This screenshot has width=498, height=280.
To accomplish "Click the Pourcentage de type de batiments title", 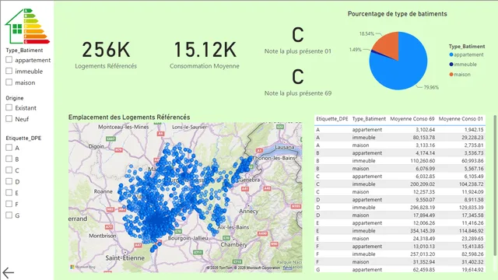I will coord(398,14).
